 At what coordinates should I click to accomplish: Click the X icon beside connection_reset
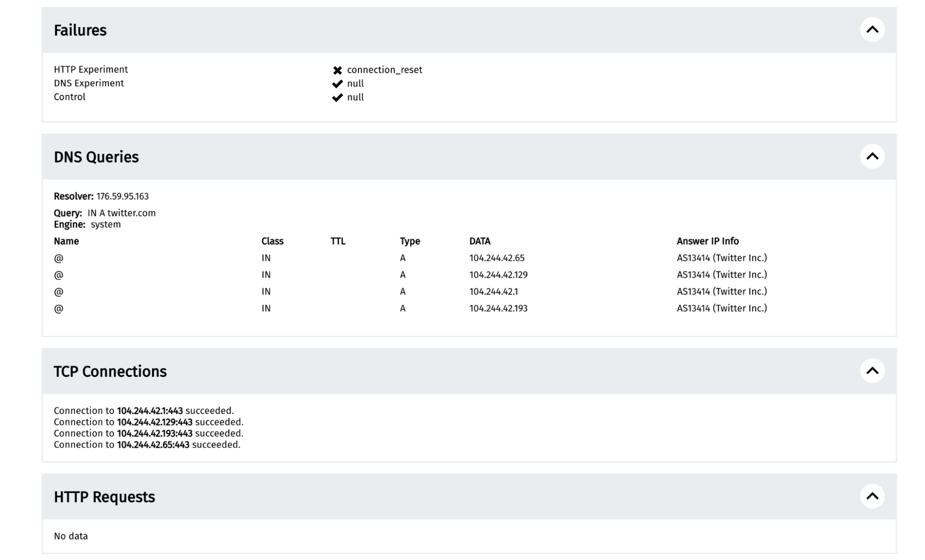(x=337, y=70)
